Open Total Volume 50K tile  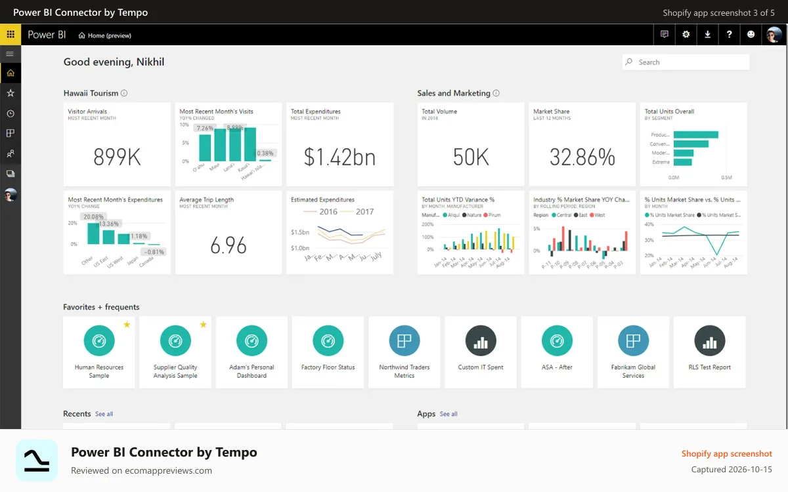pyautogui.click(x=471, y=144)
